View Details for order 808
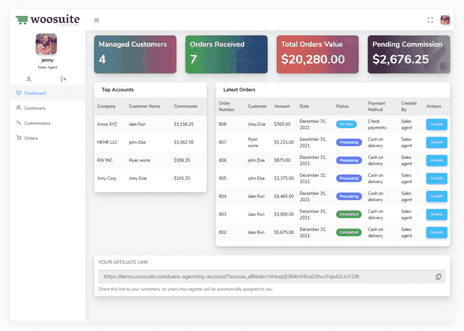 (x=436, y=124)
